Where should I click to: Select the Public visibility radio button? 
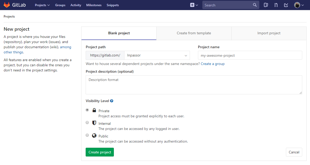[87, 135]
